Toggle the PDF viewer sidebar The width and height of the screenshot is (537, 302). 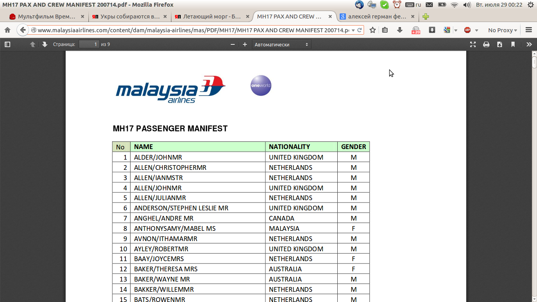point(7,44)
